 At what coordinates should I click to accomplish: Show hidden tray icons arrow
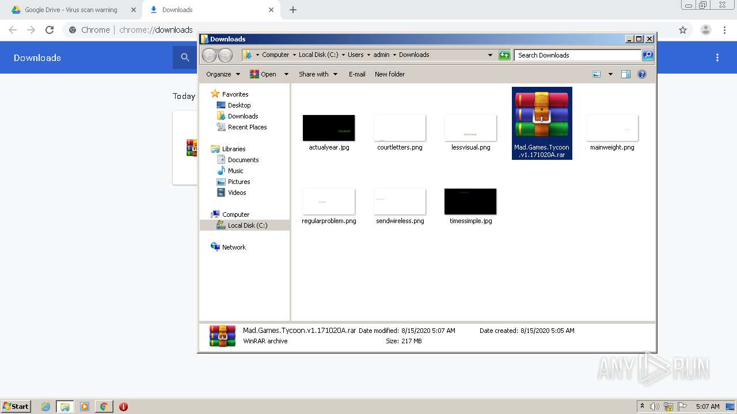[x=642, y=407]
